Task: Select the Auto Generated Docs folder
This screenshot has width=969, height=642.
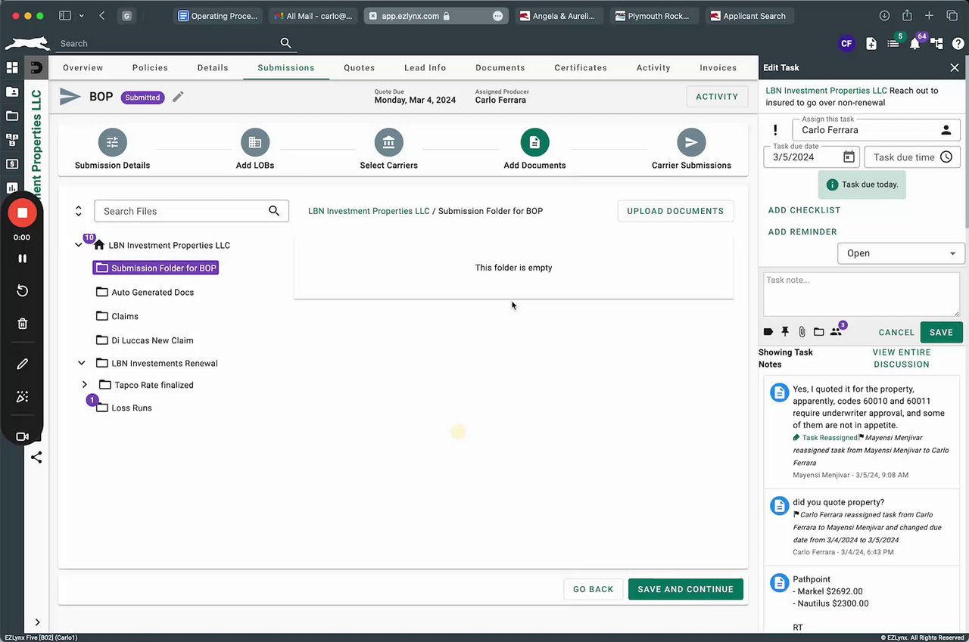Action: pos(145,292)
